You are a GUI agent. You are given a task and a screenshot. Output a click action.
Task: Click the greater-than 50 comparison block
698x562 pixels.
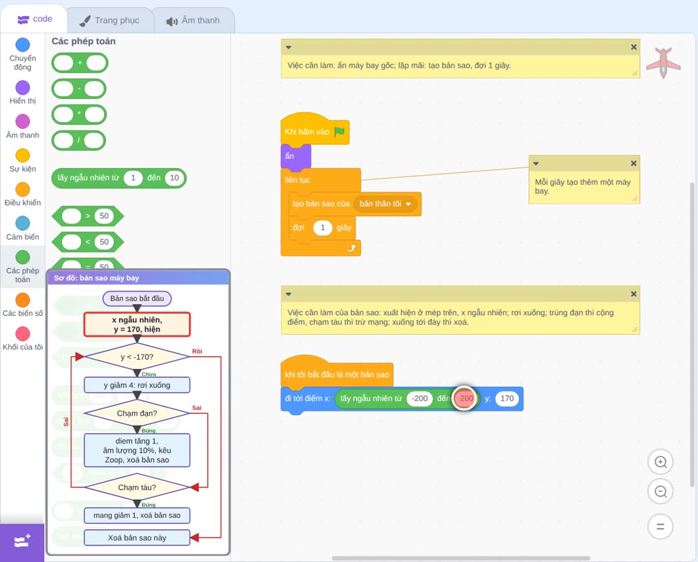pos(88,216)
